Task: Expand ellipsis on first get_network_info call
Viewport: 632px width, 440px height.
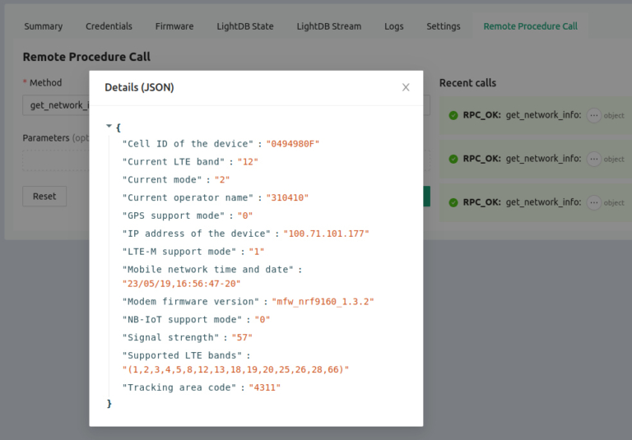Action: (x=593, y=116)
